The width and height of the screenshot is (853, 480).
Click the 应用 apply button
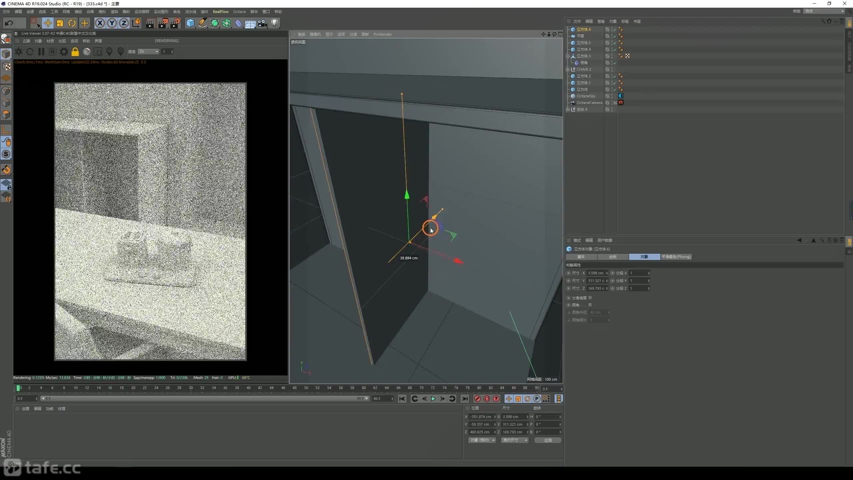click(548, 440)
